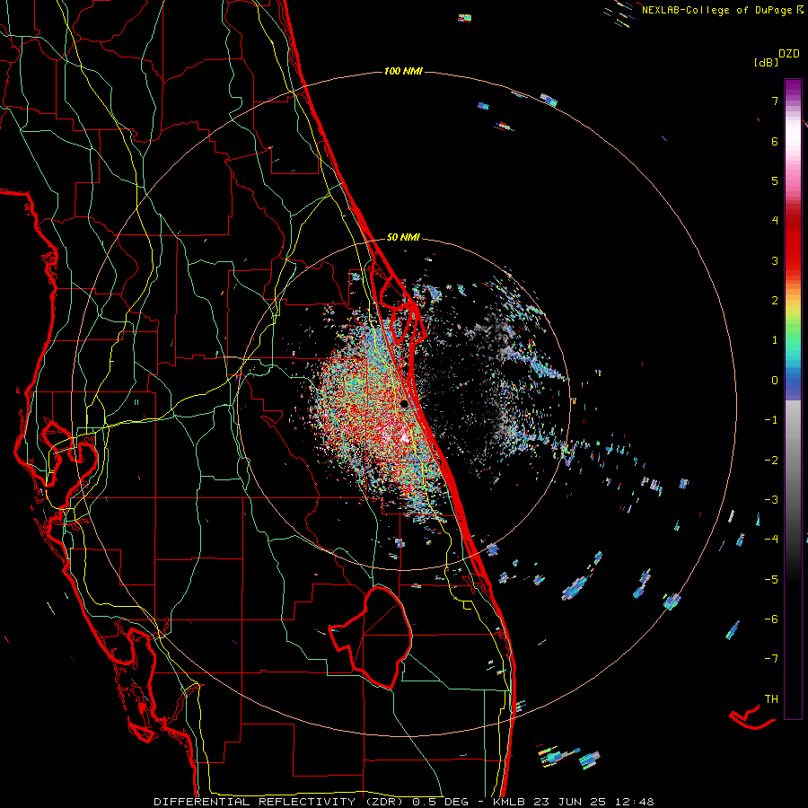The image size is (808, 808).
Task: Click the 100 NMI range ring label
Action: [403, 71]
